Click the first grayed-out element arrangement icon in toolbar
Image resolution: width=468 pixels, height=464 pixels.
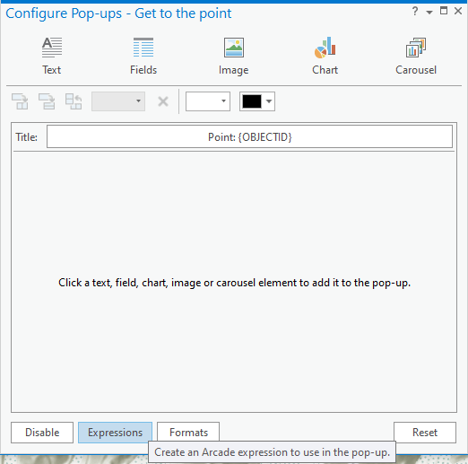pos(20,101)
